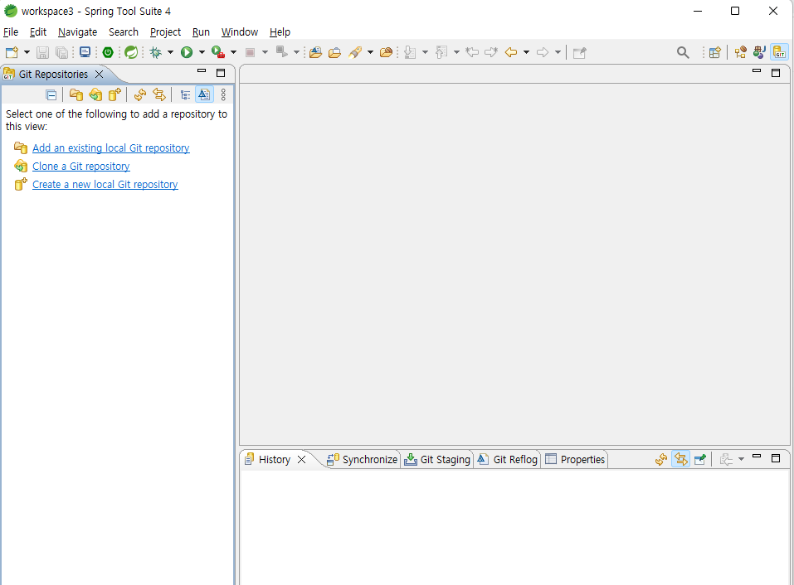
Task: Click Run with External Tools toolbox icon
Action: pos(218,52)
